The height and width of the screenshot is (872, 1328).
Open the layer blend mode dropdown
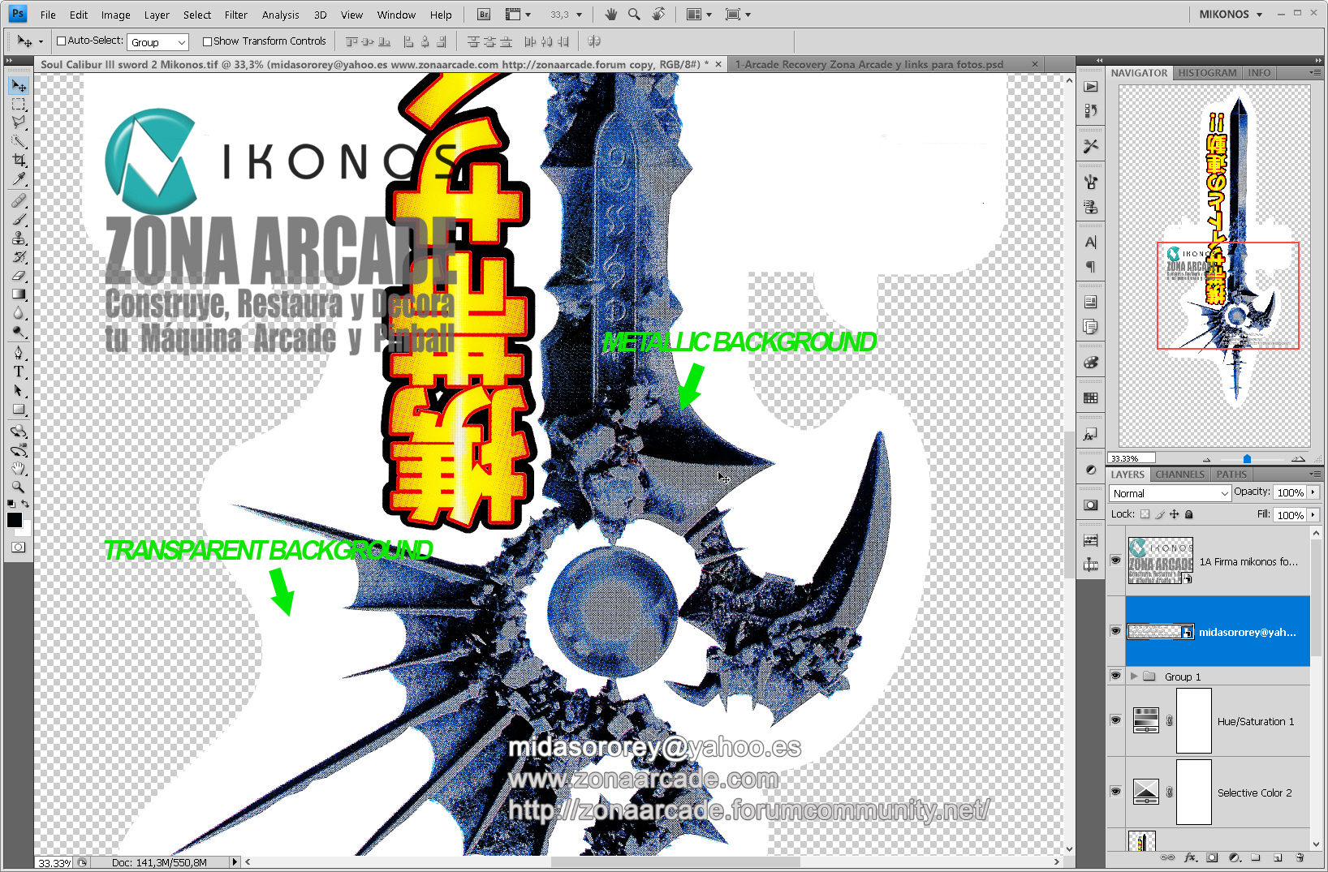(x=1169, y=492)
